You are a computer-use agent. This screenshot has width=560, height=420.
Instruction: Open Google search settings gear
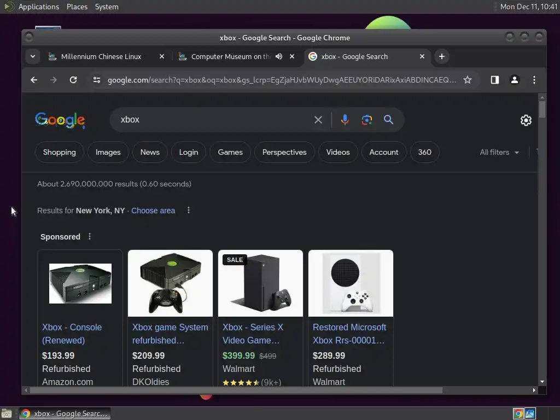point(526,120)
